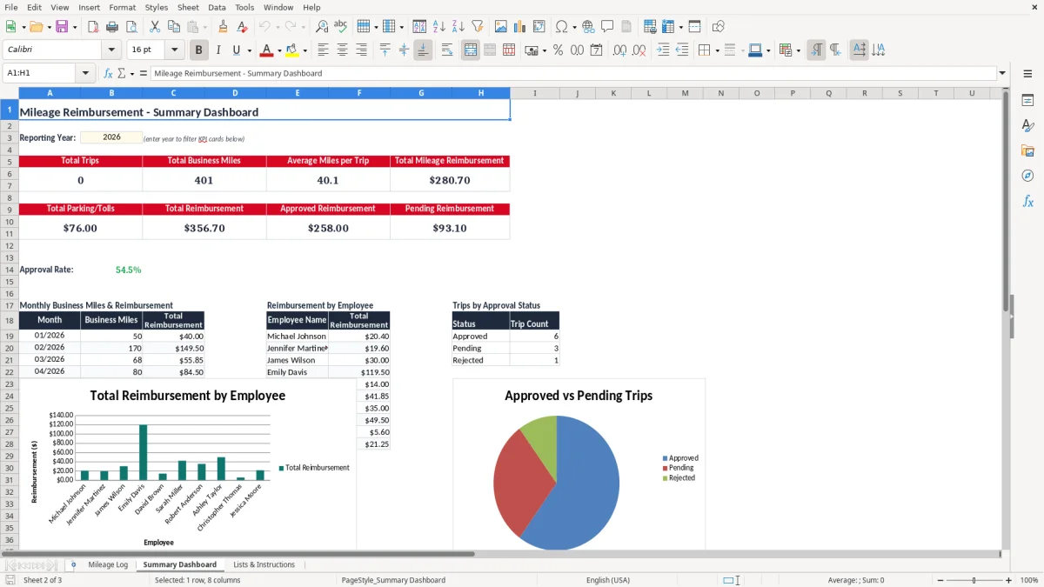Open the font size dropdown
The height and width of the screenshot is (587, 1044).
tap(175, 50)
